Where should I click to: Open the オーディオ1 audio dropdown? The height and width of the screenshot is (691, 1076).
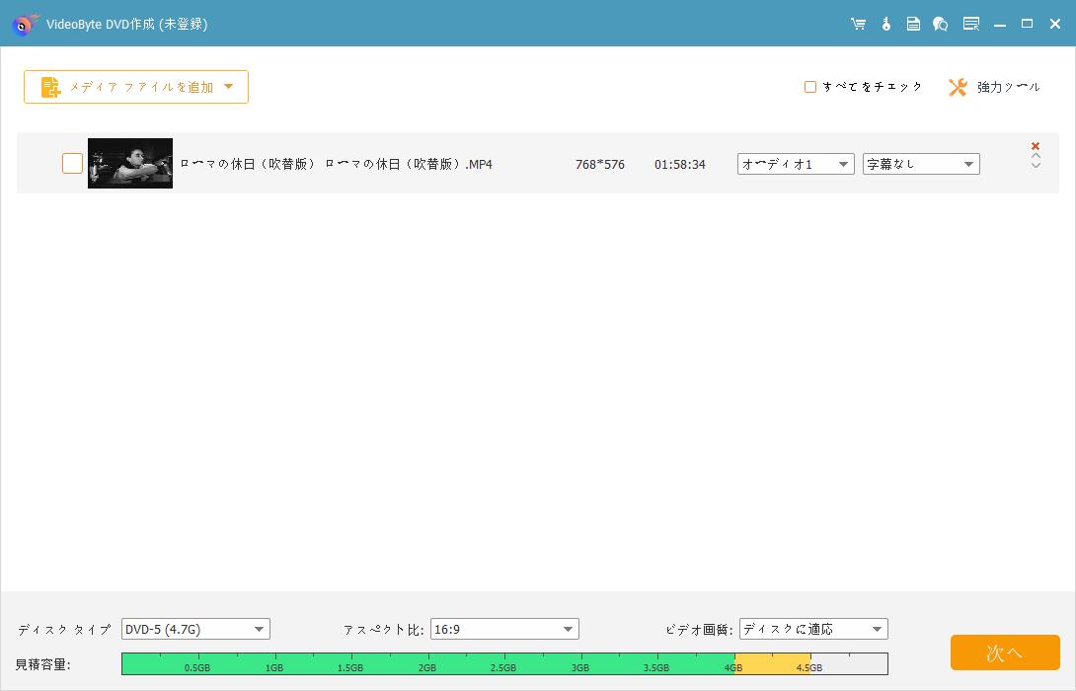click(795, 164)
